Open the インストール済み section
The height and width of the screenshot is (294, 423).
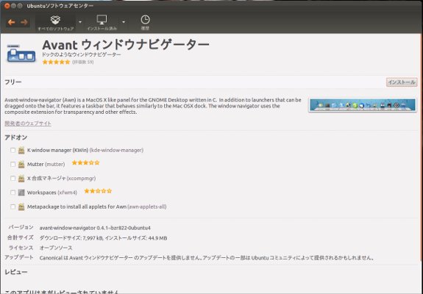point(102,23)
